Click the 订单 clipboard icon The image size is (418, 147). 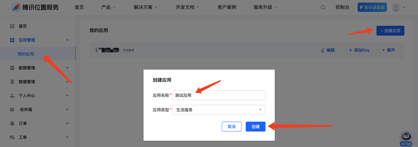(12, 124)
